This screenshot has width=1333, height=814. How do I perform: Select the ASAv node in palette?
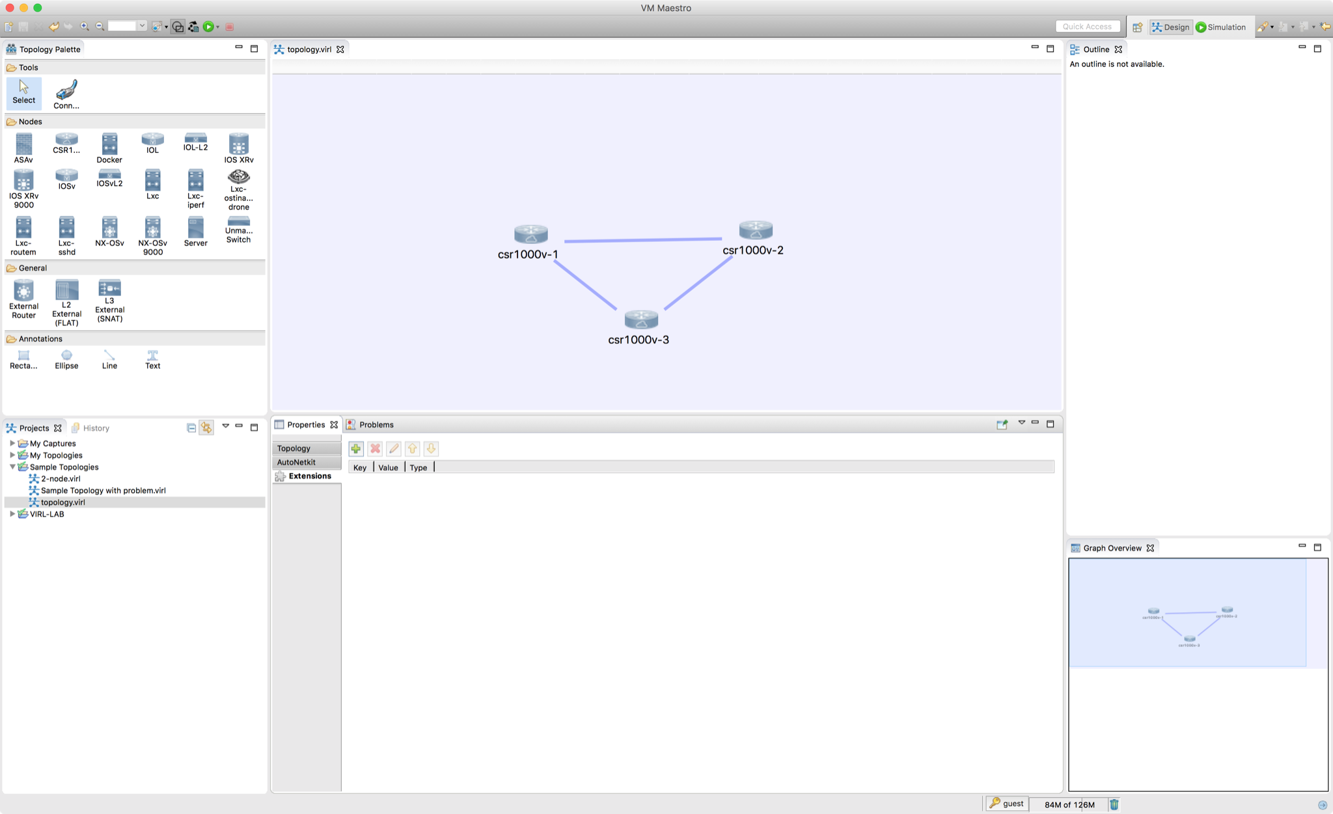pos(23,148)
